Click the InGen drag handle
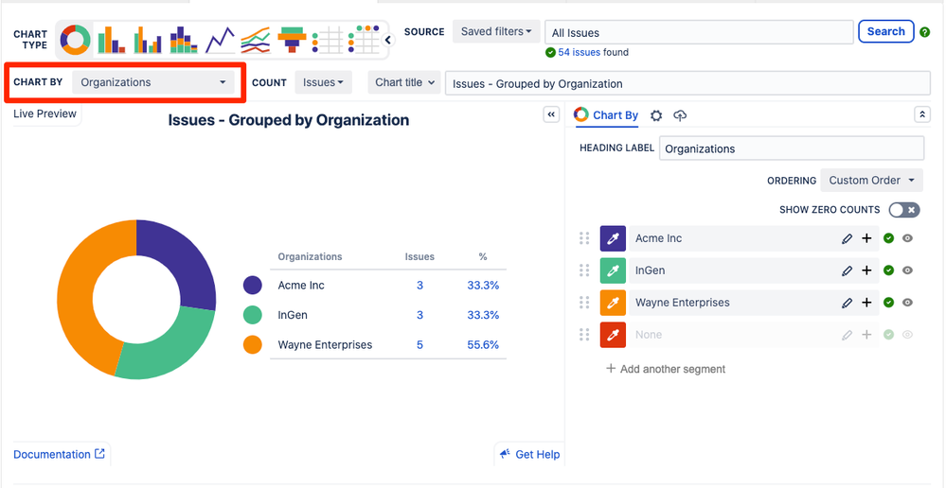The width and height of the screenshot is (946, 488). coord(584,270)
